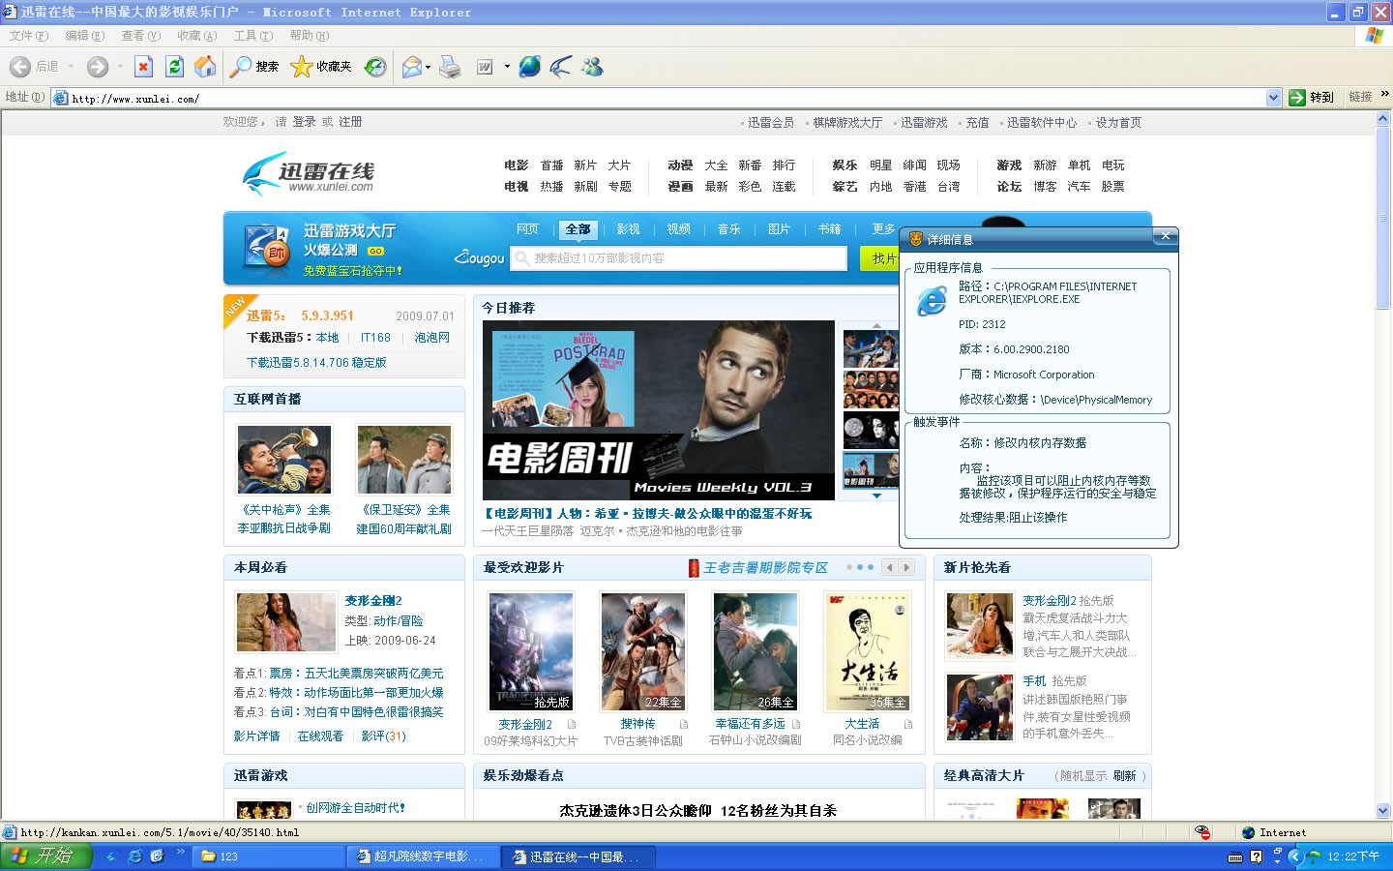Open the 变形金刚2 poster in 最受欢迎影片

point(531,652)
